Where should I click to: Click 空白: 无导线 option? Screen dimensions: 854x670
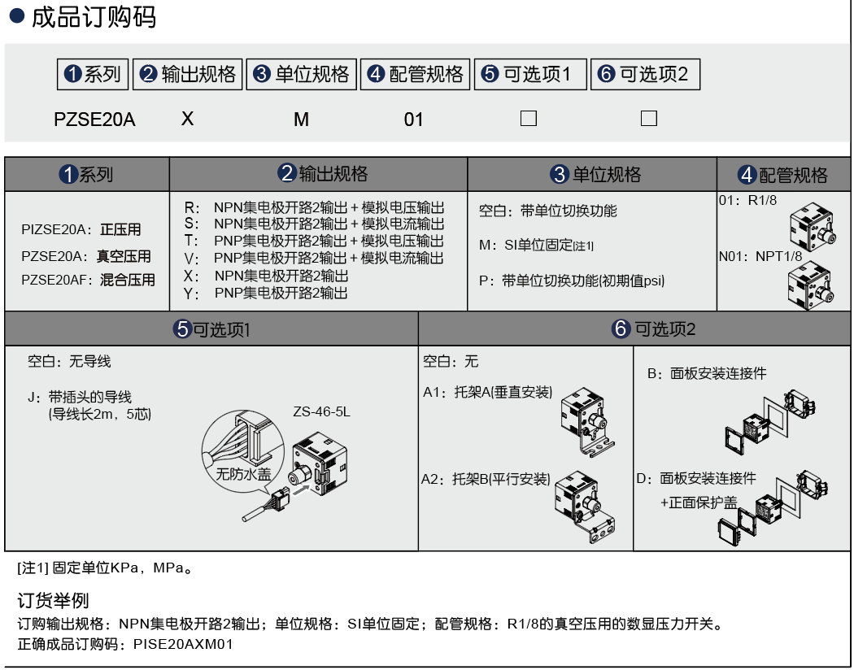[69, 361]
